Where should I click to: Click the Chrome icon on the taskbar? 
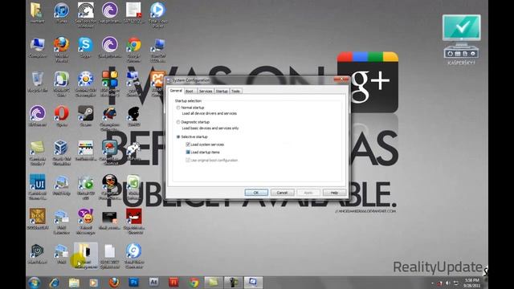click(x=194, y=283)
